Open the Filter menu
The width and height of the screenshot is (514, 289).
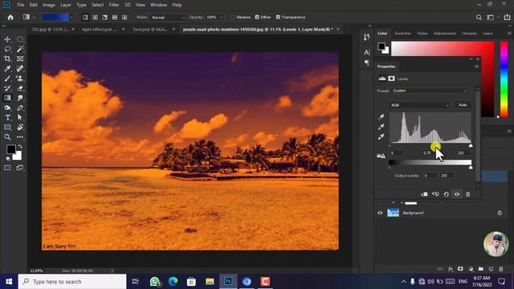[114, 5]
